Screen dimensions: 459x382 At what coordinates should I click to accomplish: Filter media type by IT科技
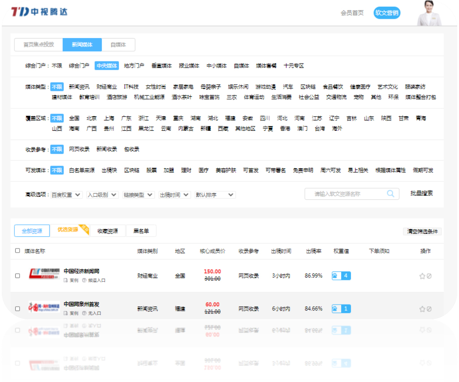tap(131, 86)
